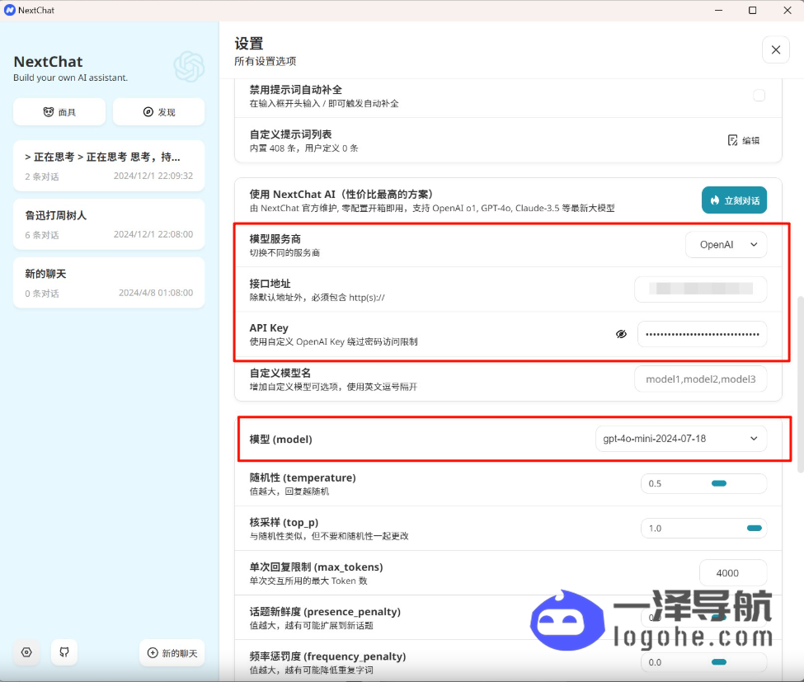Click the 立刻对话 button
This screenshot has width=804, height=682.
point(734,200)
